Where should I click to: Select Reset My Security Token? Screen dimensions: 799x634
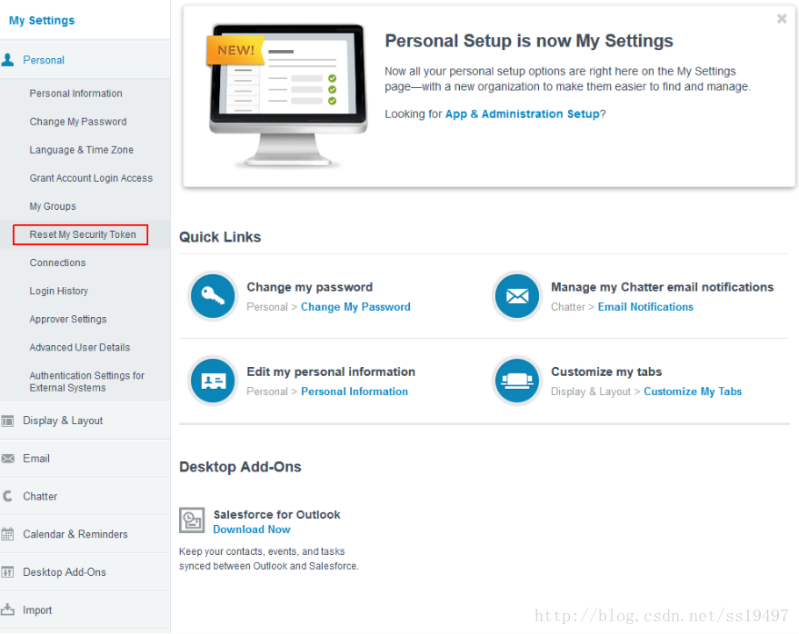click(83, 234)
